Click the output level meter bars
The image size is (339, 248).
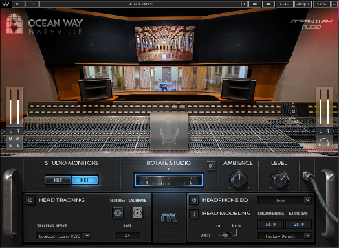pyautogui.click(x=324, y=107)
